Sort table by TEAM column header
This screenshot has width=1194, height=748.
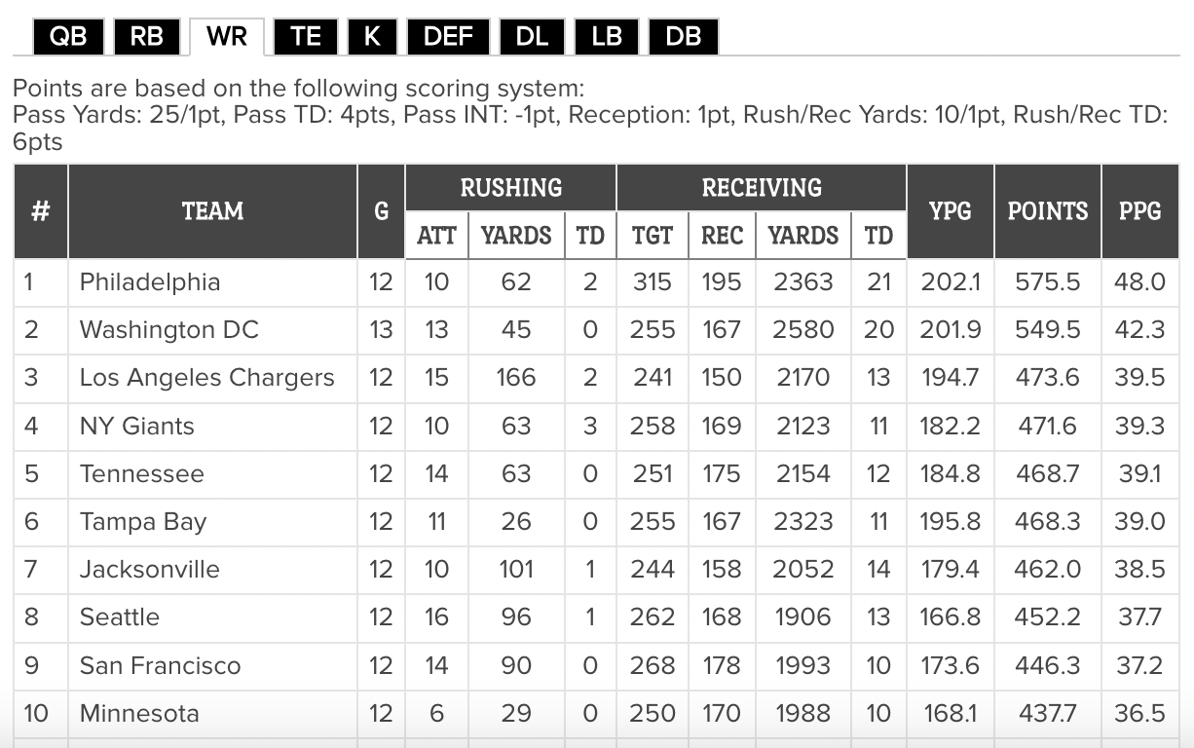[212, 211]
